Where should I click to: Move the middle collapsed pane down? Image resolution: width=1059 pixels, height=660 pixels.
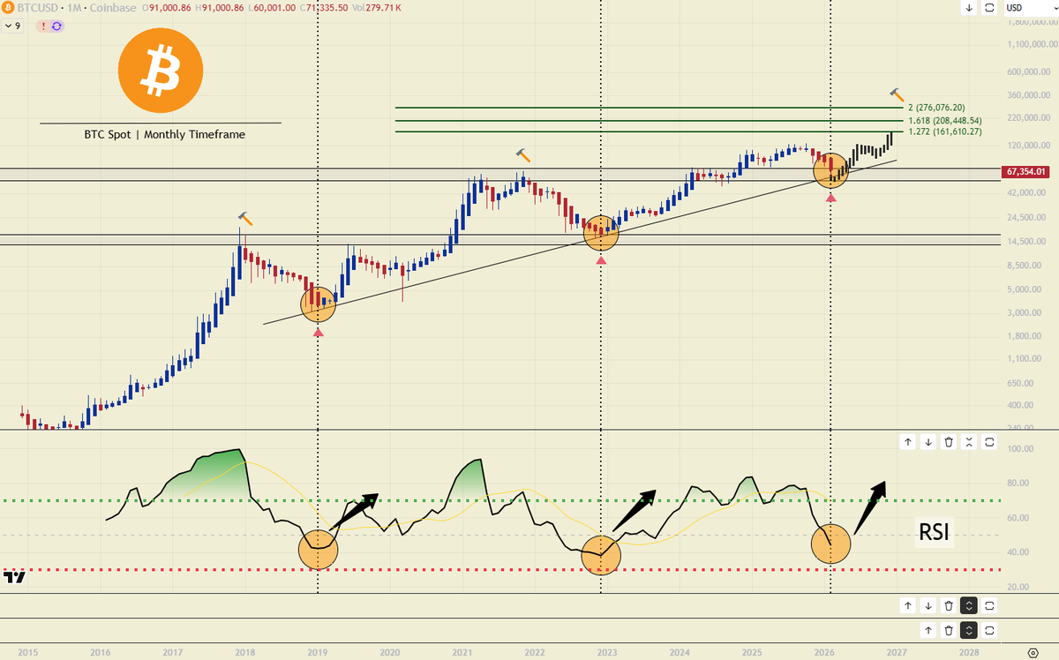[x=928, y=605]
